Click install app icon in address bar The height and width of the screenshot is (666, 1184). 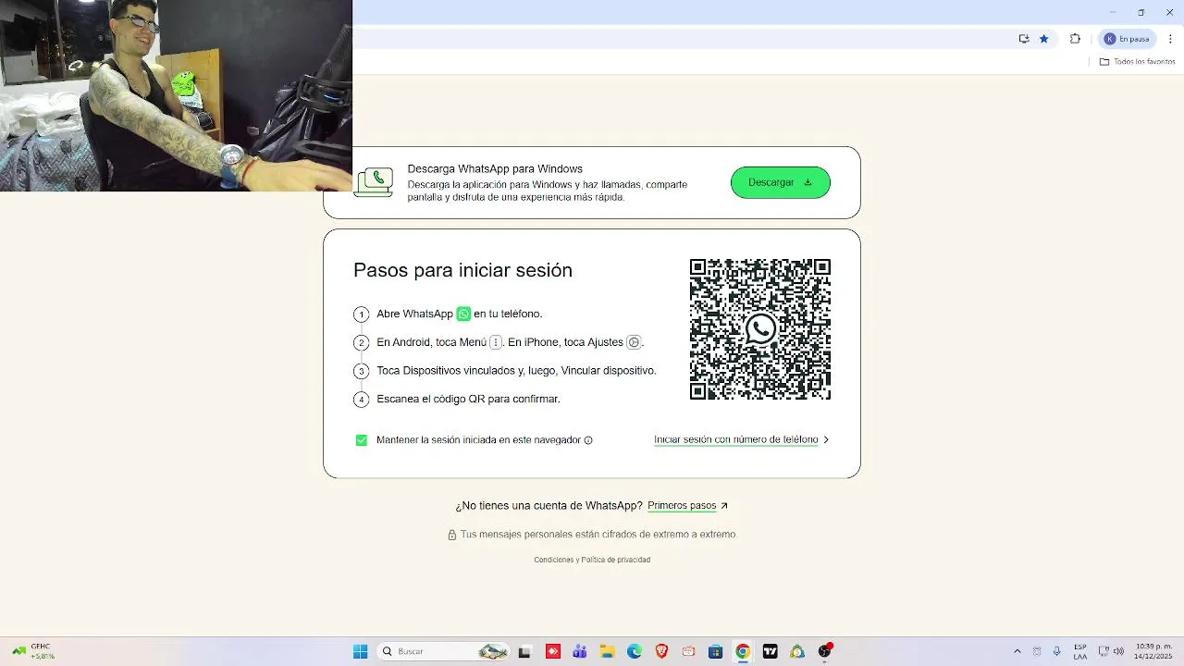click(1024, 39)
